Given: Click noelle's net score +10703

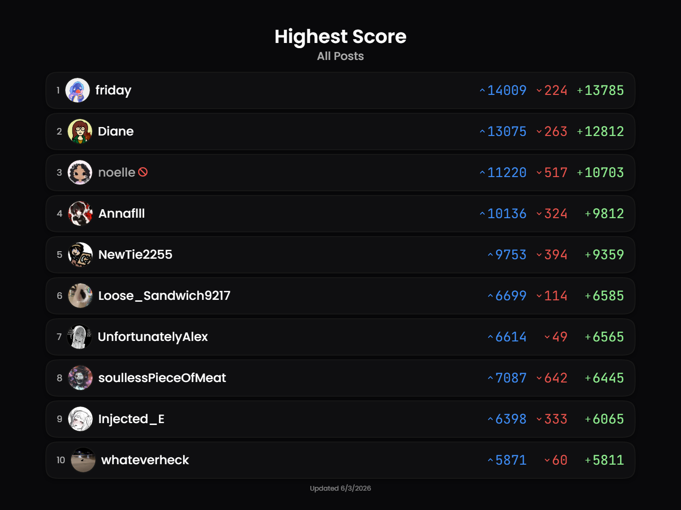Looking at the screenshot, I should click(601, 172).
